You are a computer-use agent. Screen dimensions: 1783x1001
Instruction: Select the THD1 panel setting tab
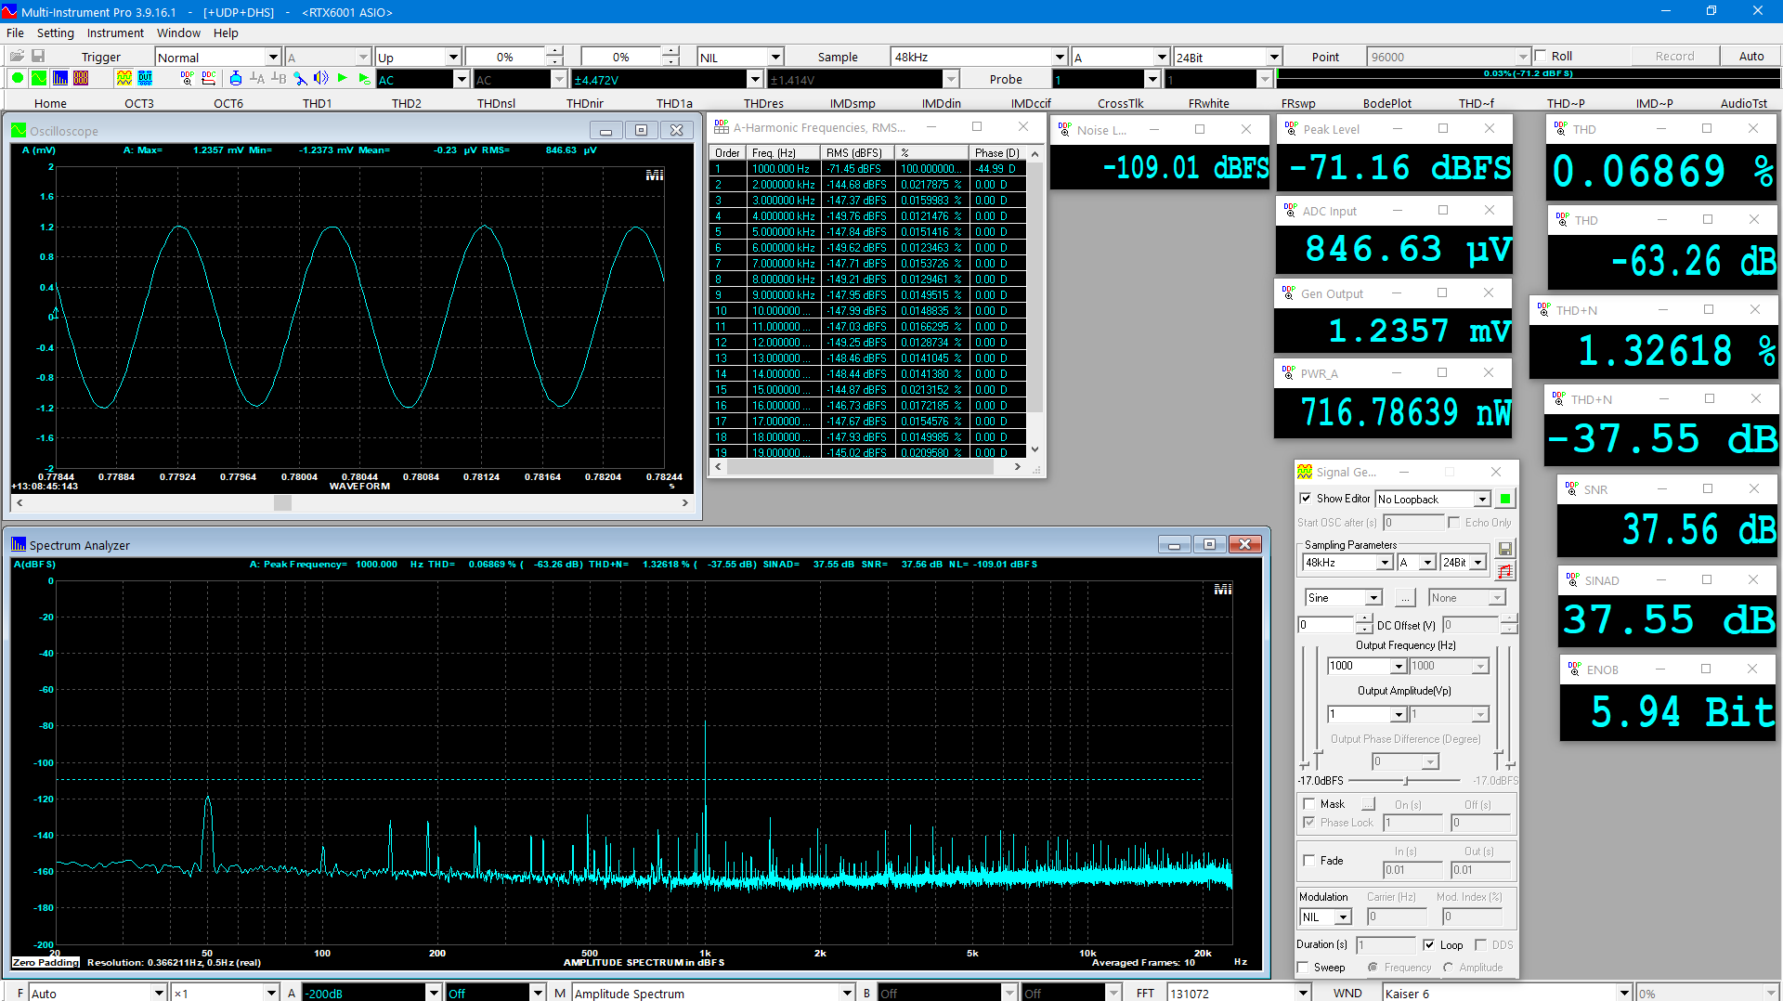tap(317, 103)
